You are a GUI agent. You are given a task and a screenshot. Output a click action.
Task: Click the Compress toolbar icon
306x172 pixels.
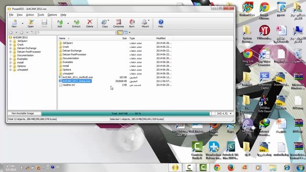pyautogui.click(x=119, y=23)
